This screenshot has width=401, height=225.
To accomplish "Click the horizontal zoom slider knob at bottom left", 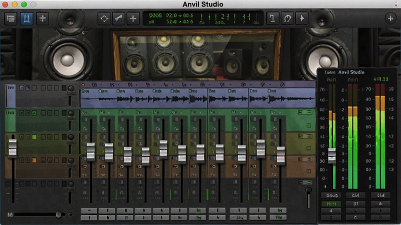I will [x=59, y=214].
